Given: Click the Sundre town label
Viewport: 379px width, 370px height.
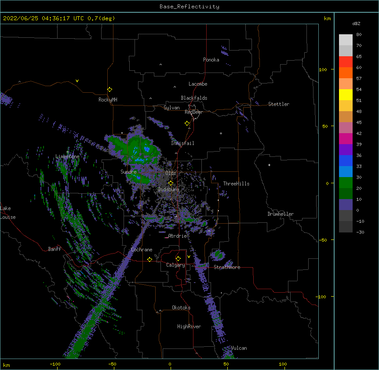Looking at the screenshot, I should click(x=128, y=172).
